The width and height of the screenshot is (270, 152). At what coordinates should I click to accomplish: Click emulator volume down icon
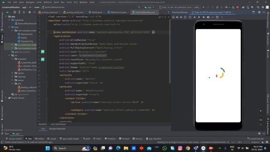(x=181, y=17)
